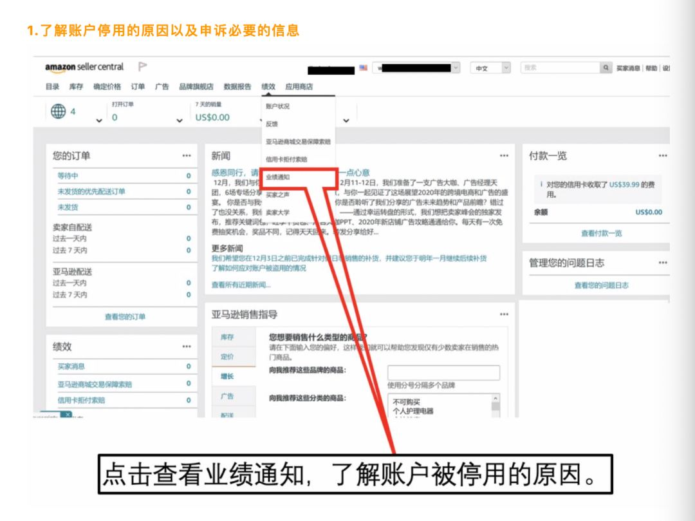Switch to 广告 tab in 亚马逊销售指导
The width and height of the screenshot is (695, 521).
click(227, 396)
